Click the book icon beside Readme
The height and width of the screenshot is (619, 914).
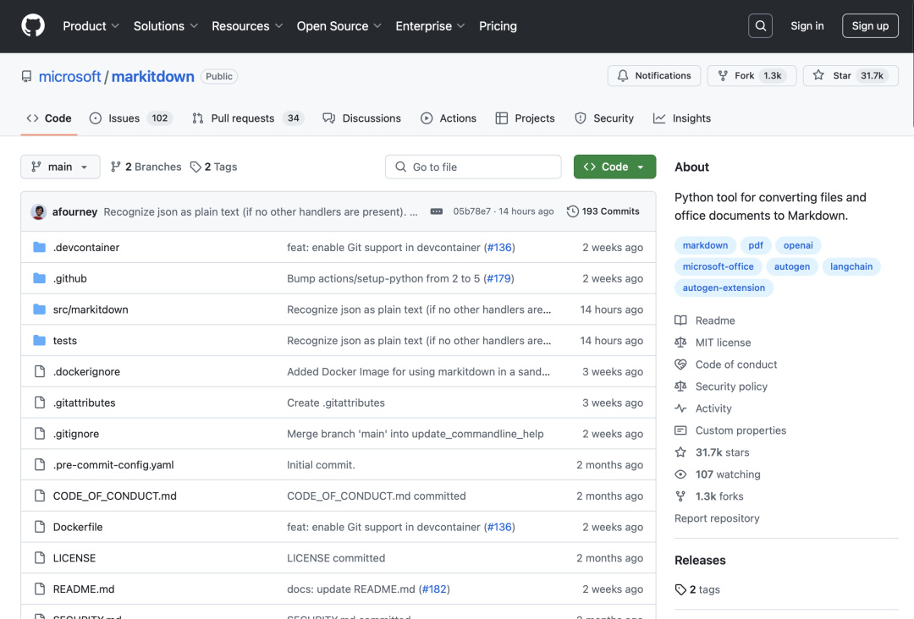pyautogui.click(x=680, y=320)
